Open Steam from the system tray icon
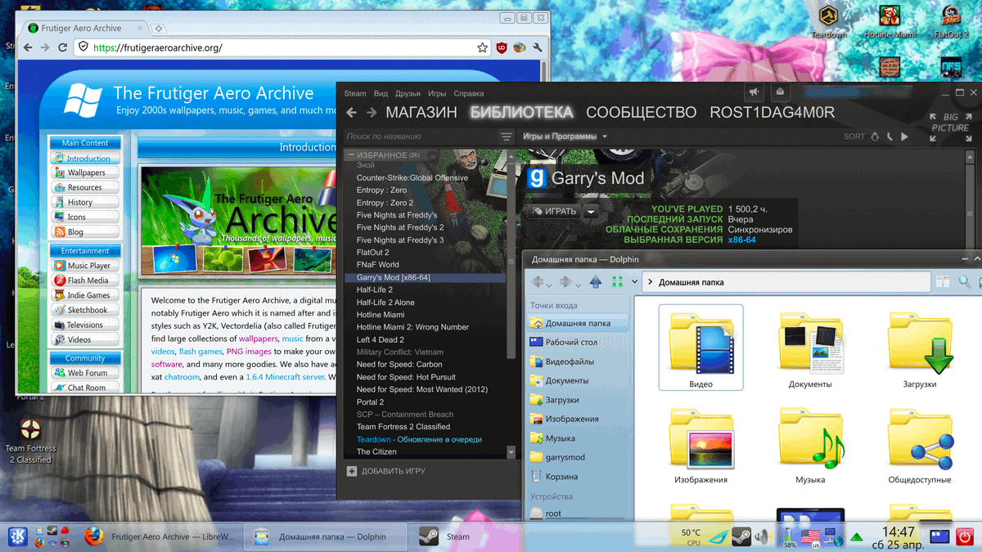The height and width of the screenshot is (552, 982). pos(742,536)
